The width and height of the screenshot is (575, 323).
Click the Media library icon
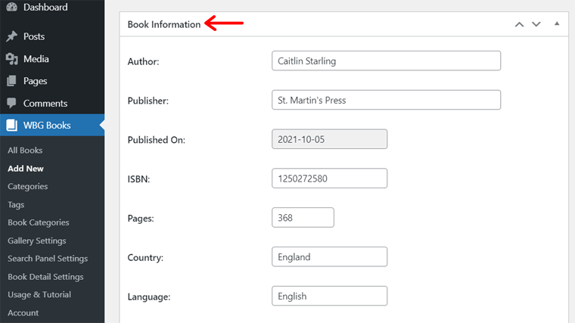tap(12, 59)
